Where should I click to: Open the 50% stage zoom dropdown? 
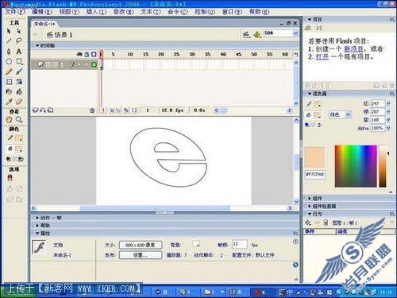point(295,33)
